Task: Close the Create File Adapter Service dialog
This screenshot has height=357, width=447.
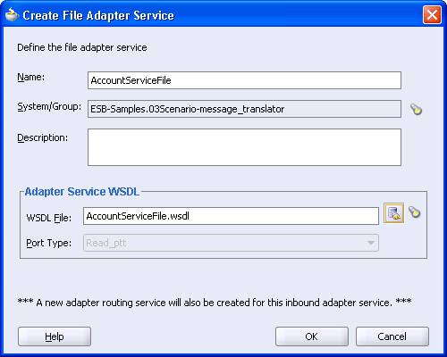Action: point(432,14)
